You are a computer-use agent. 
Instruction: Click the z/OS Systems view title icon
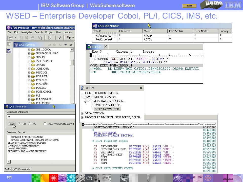tap(16, 45)
